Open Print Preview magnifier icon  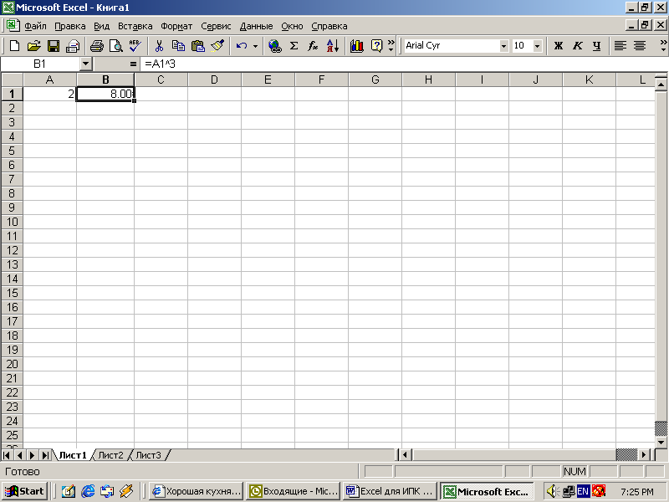point(116,46)
